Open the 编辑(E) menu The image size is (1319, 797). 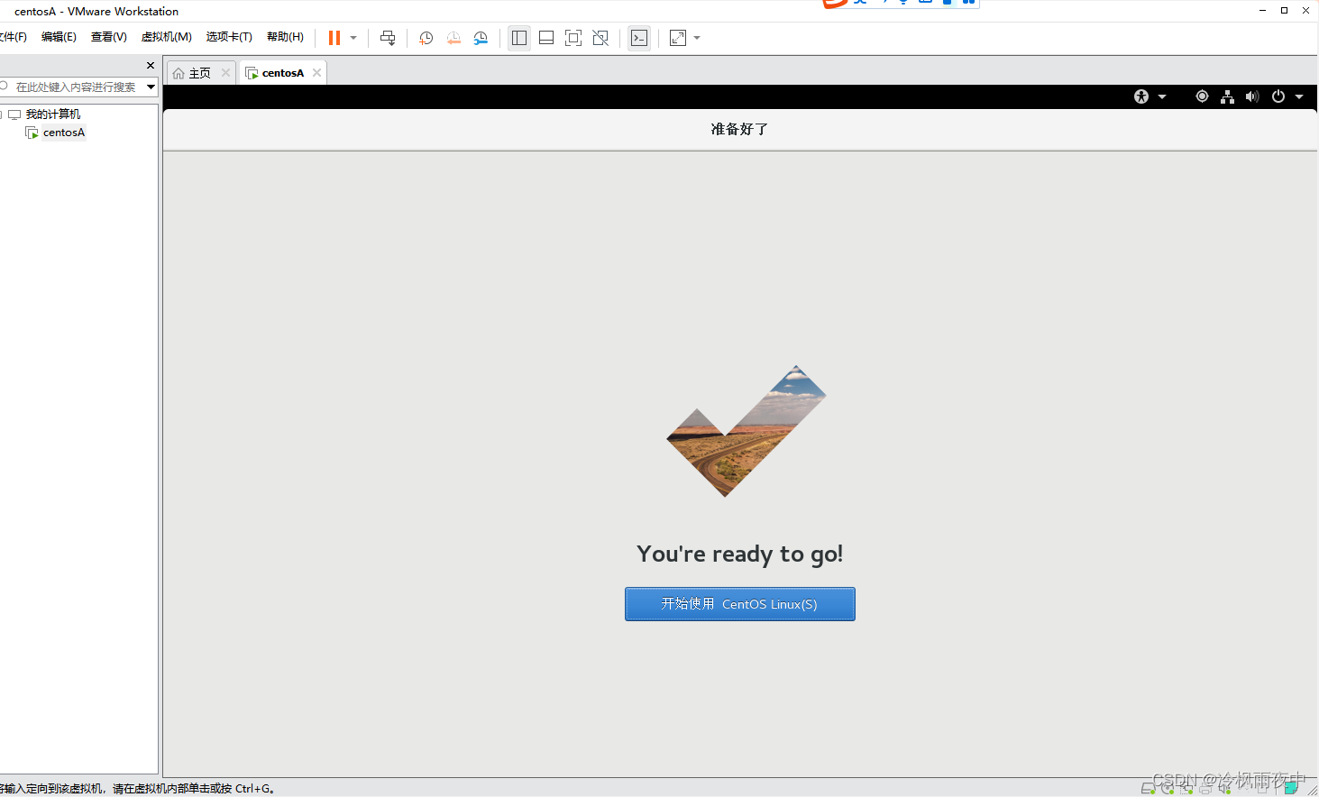59,37
